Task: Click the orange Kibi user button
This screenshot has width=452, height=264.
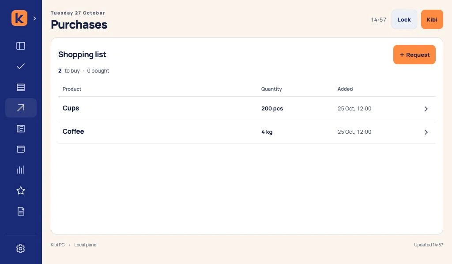Action: click(x=432, y=19)
